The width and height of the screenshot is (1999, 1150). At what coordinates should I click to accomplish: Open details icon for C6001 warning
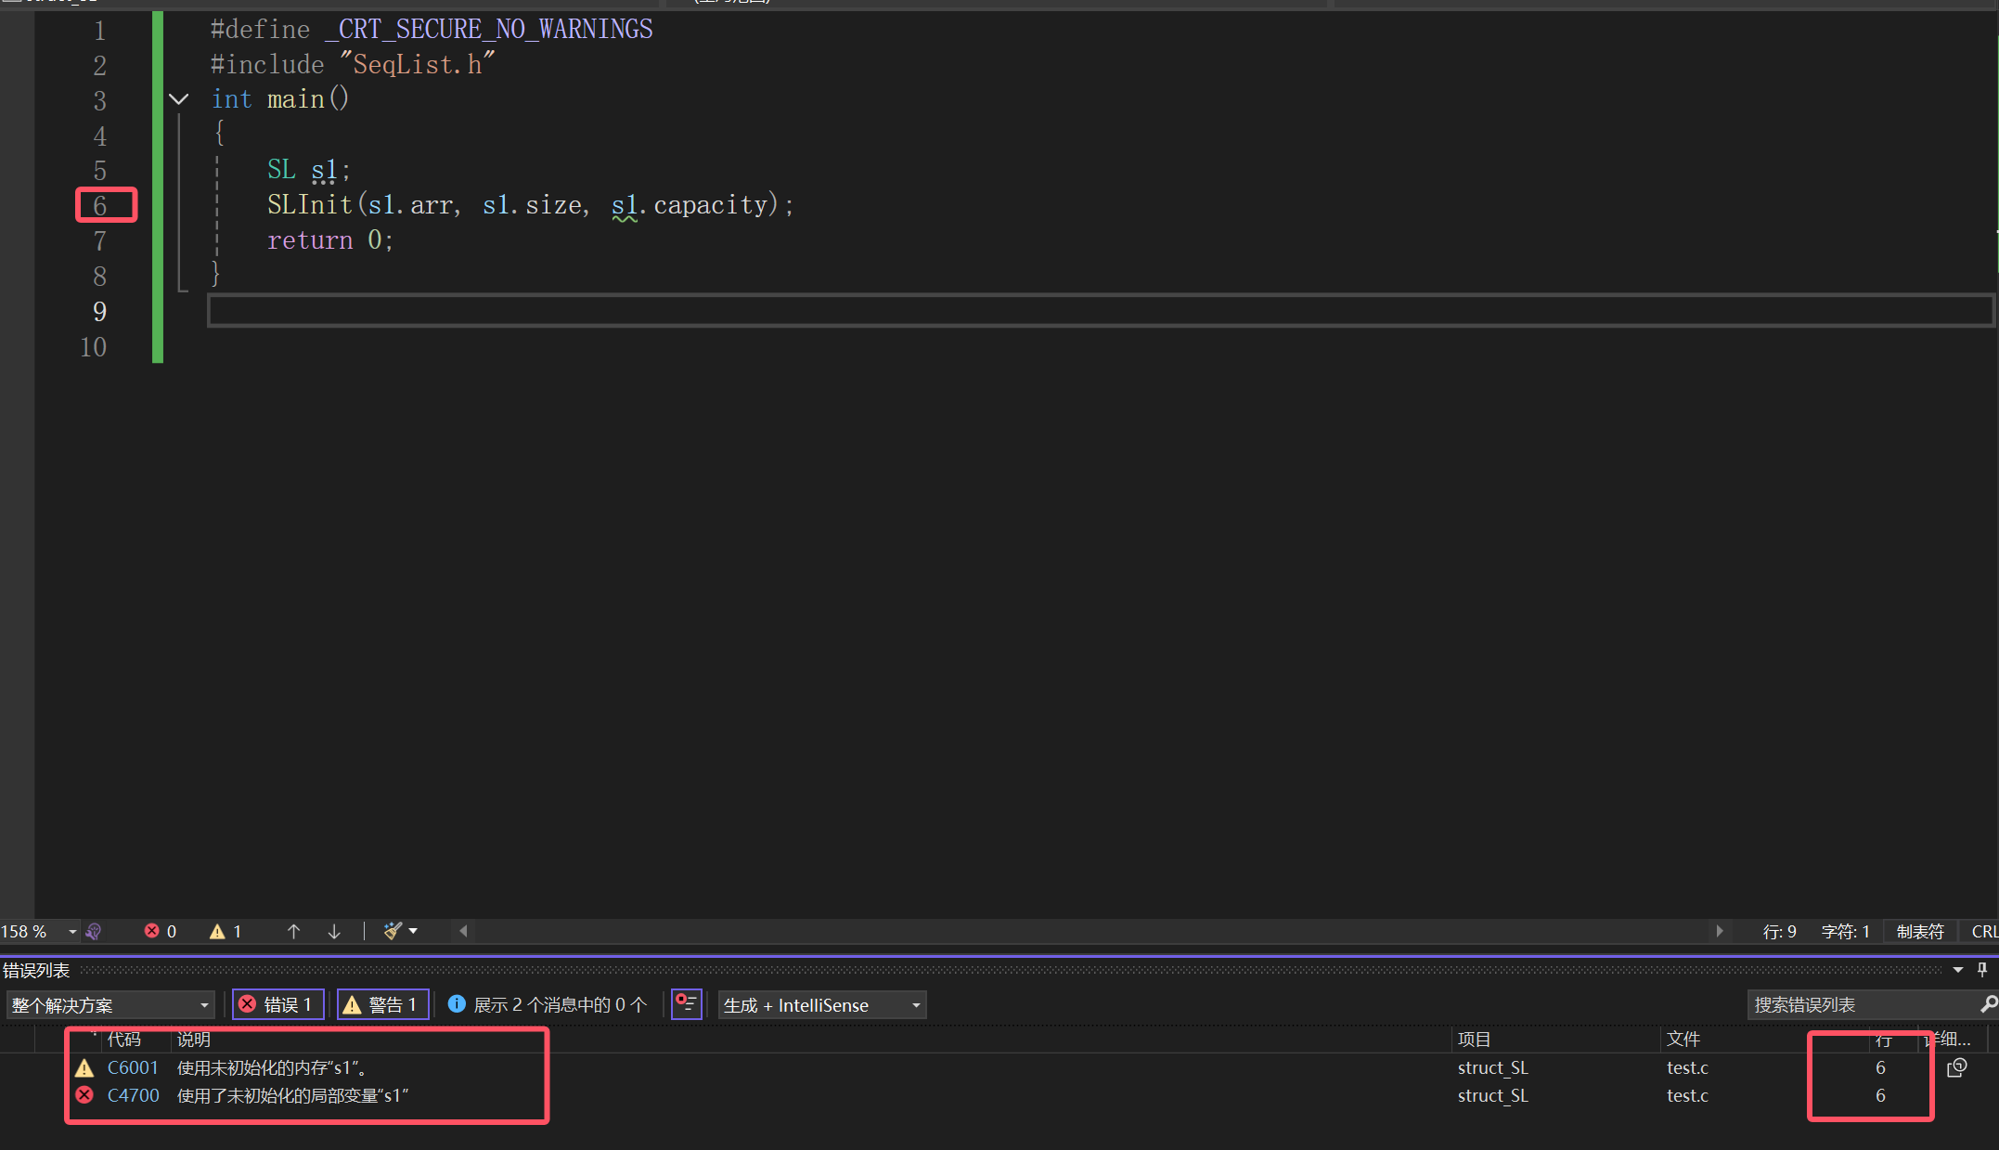click(x=1956, y=1067)
